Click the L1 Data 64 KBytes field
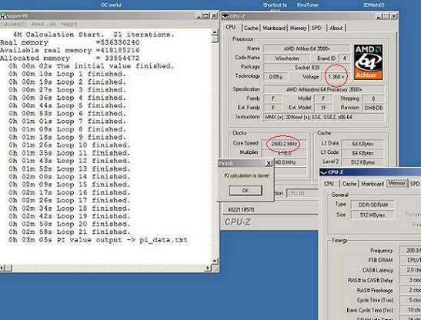Image resolution: width=421 pixels, height=320 pixels. pyautogui.click(x=363, y=144)
